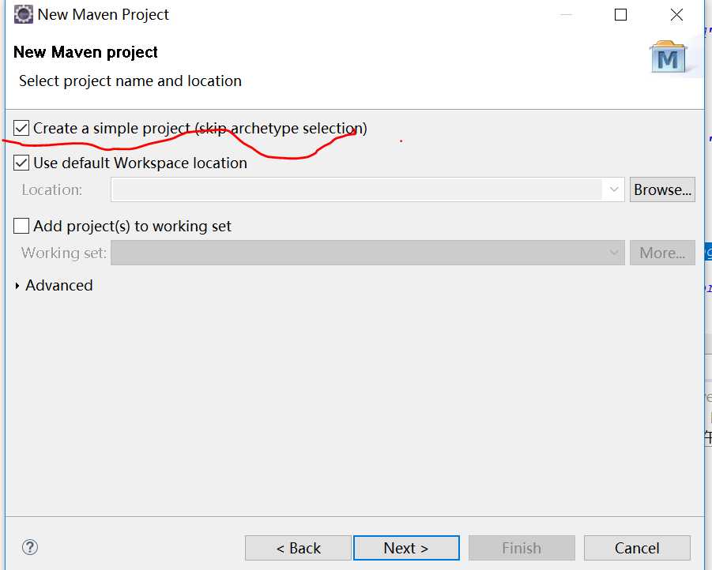Click the 'New Maven project' heading
Screen dimensions: 712x570
click(85, 52)
